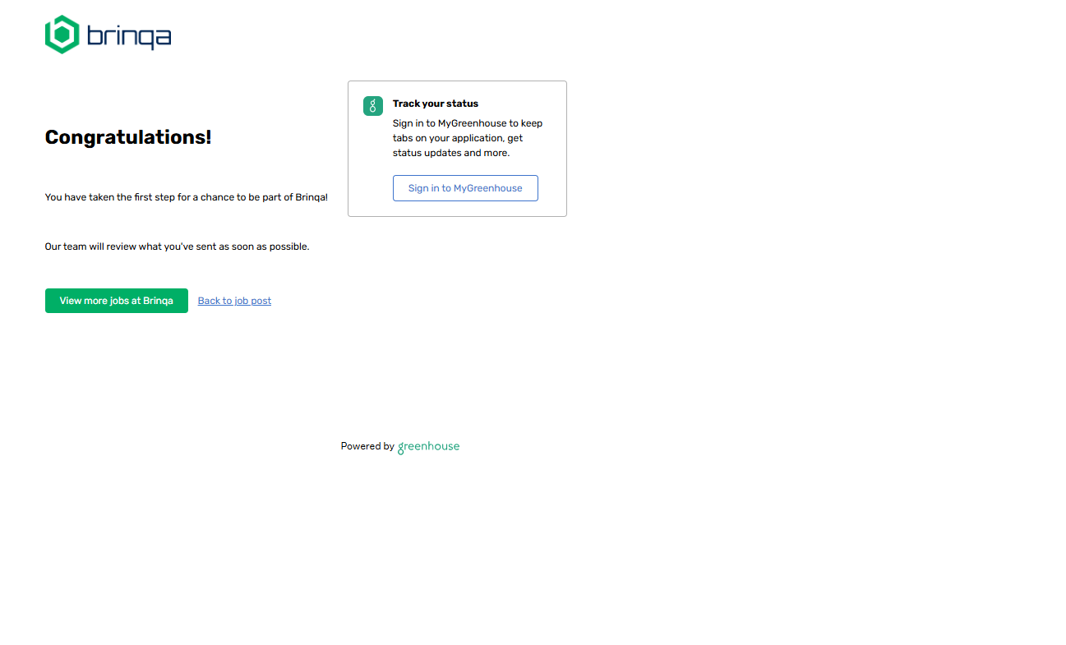The width and height of the screenshot is (1066, 645).
Task: Click the Track your status title
Action: pos(435,104)
